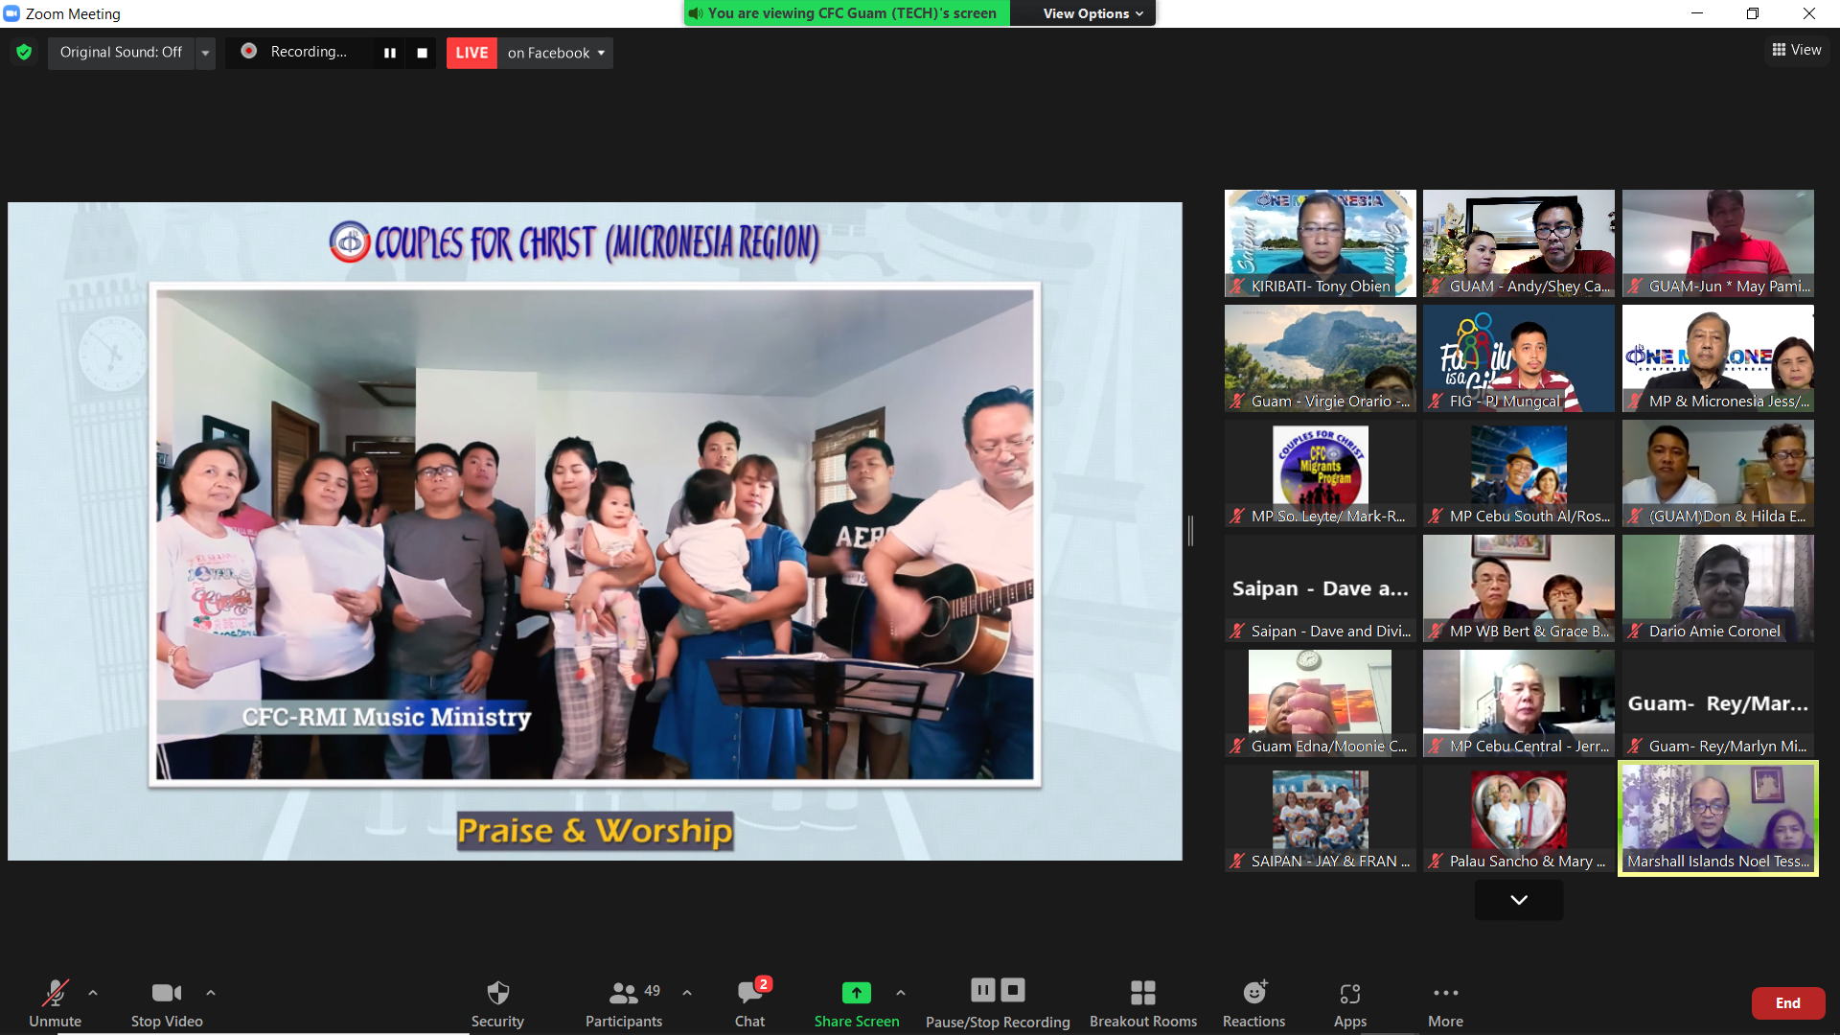Select Saipan - Dave and Divi tile
Image resolution: width=1840 pixels, height=1035 pixels.
[1321, 588]
